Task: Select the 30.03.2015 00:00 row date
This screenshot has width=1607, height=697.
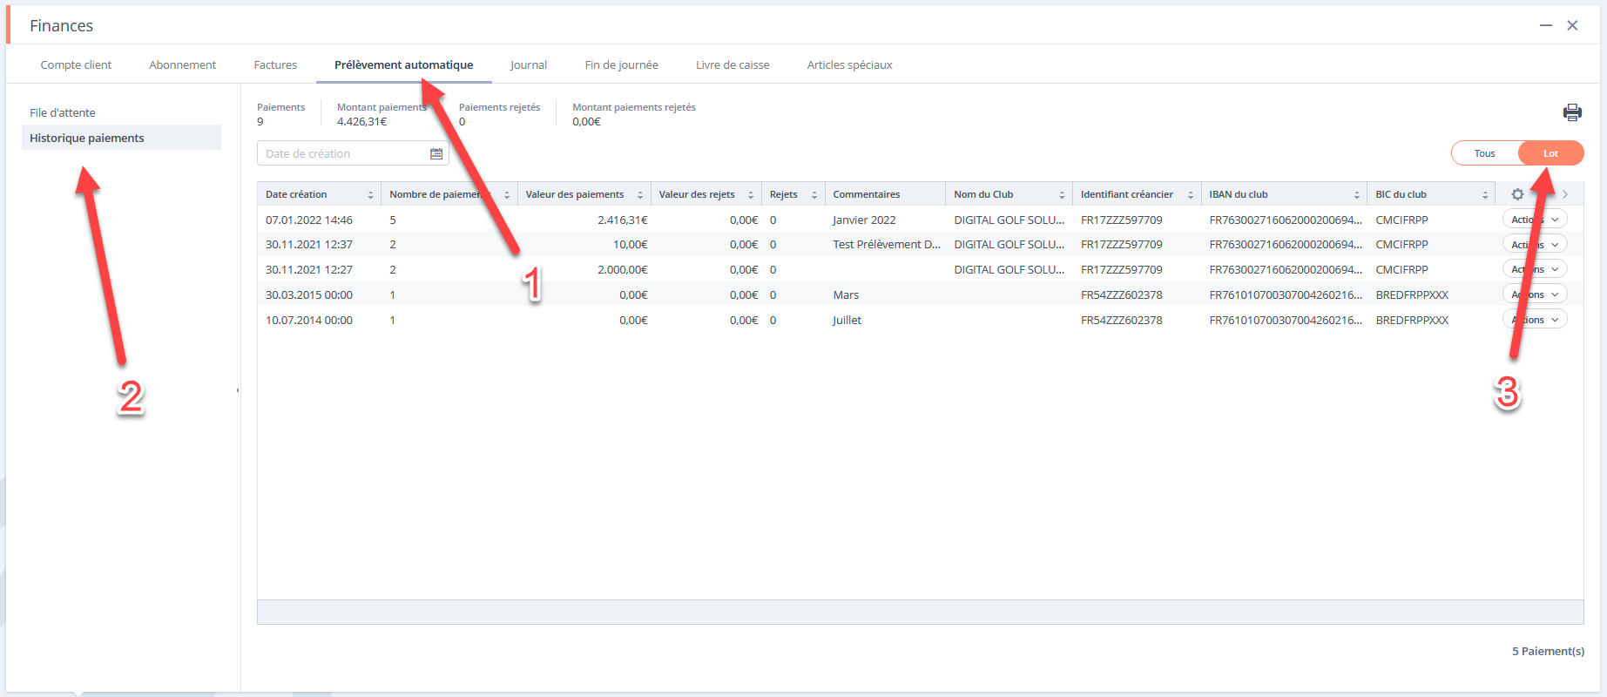Action: pos(309,294)
